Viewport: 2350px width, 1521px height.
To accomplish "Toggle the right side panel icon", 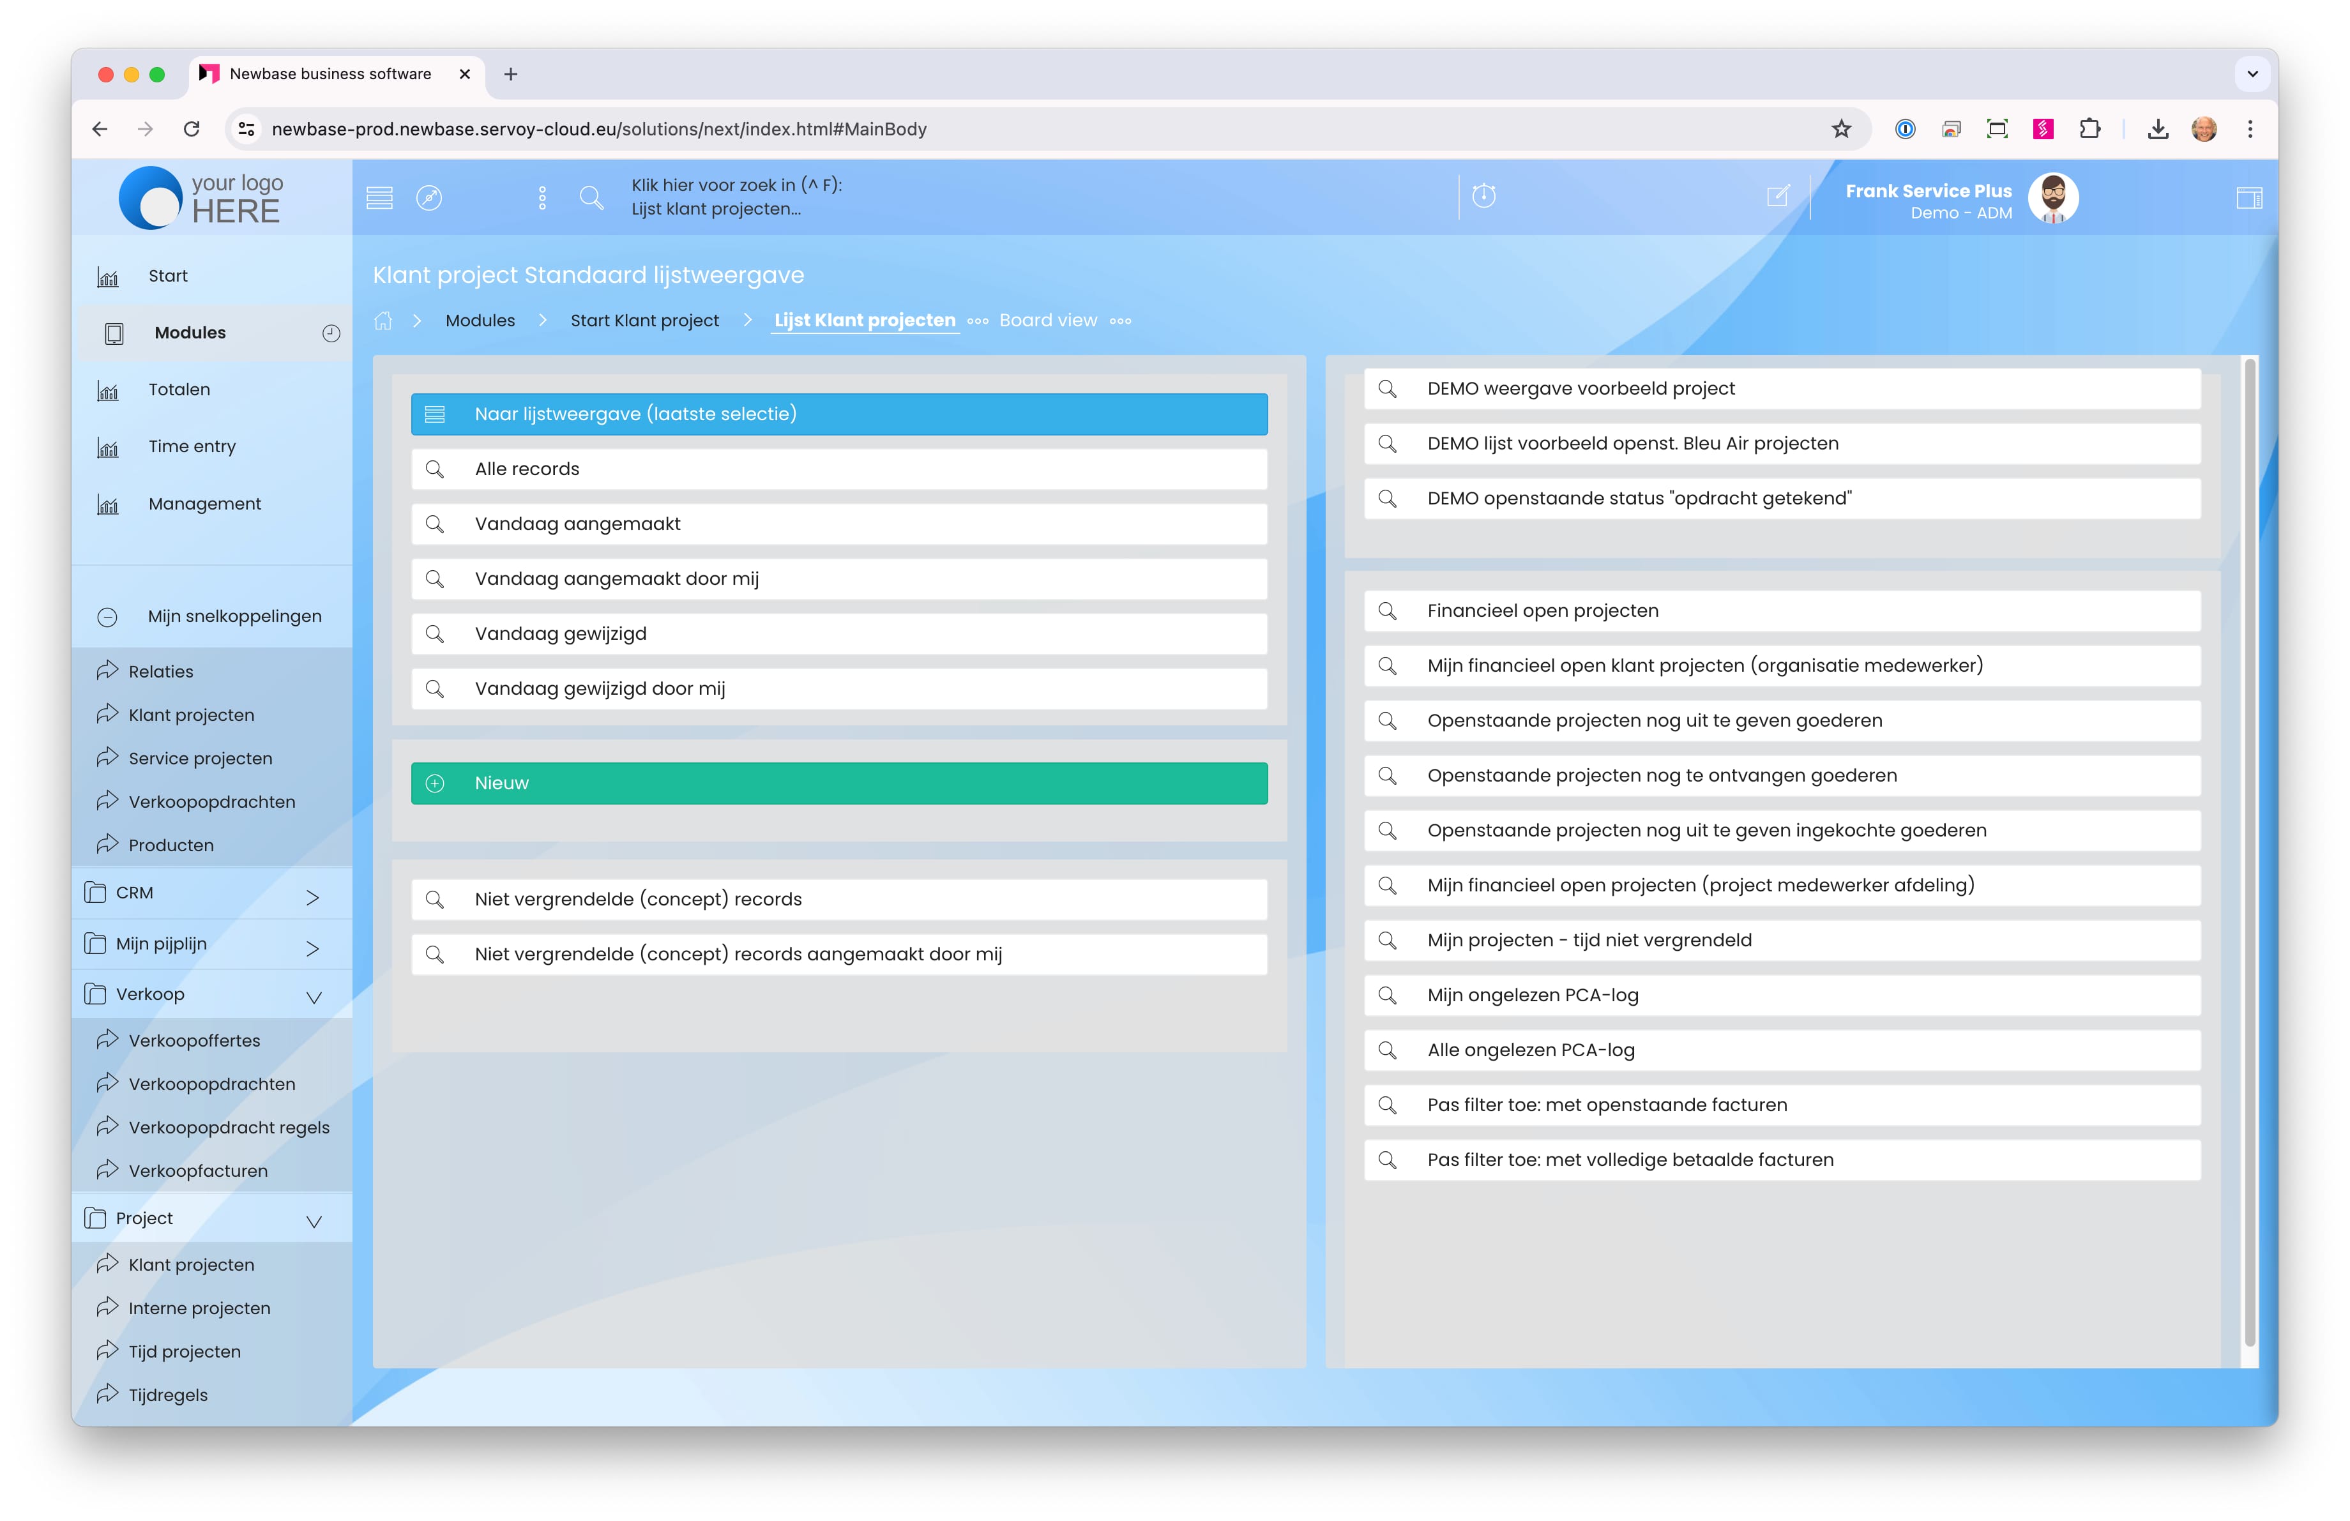I will coord(2249,199).
